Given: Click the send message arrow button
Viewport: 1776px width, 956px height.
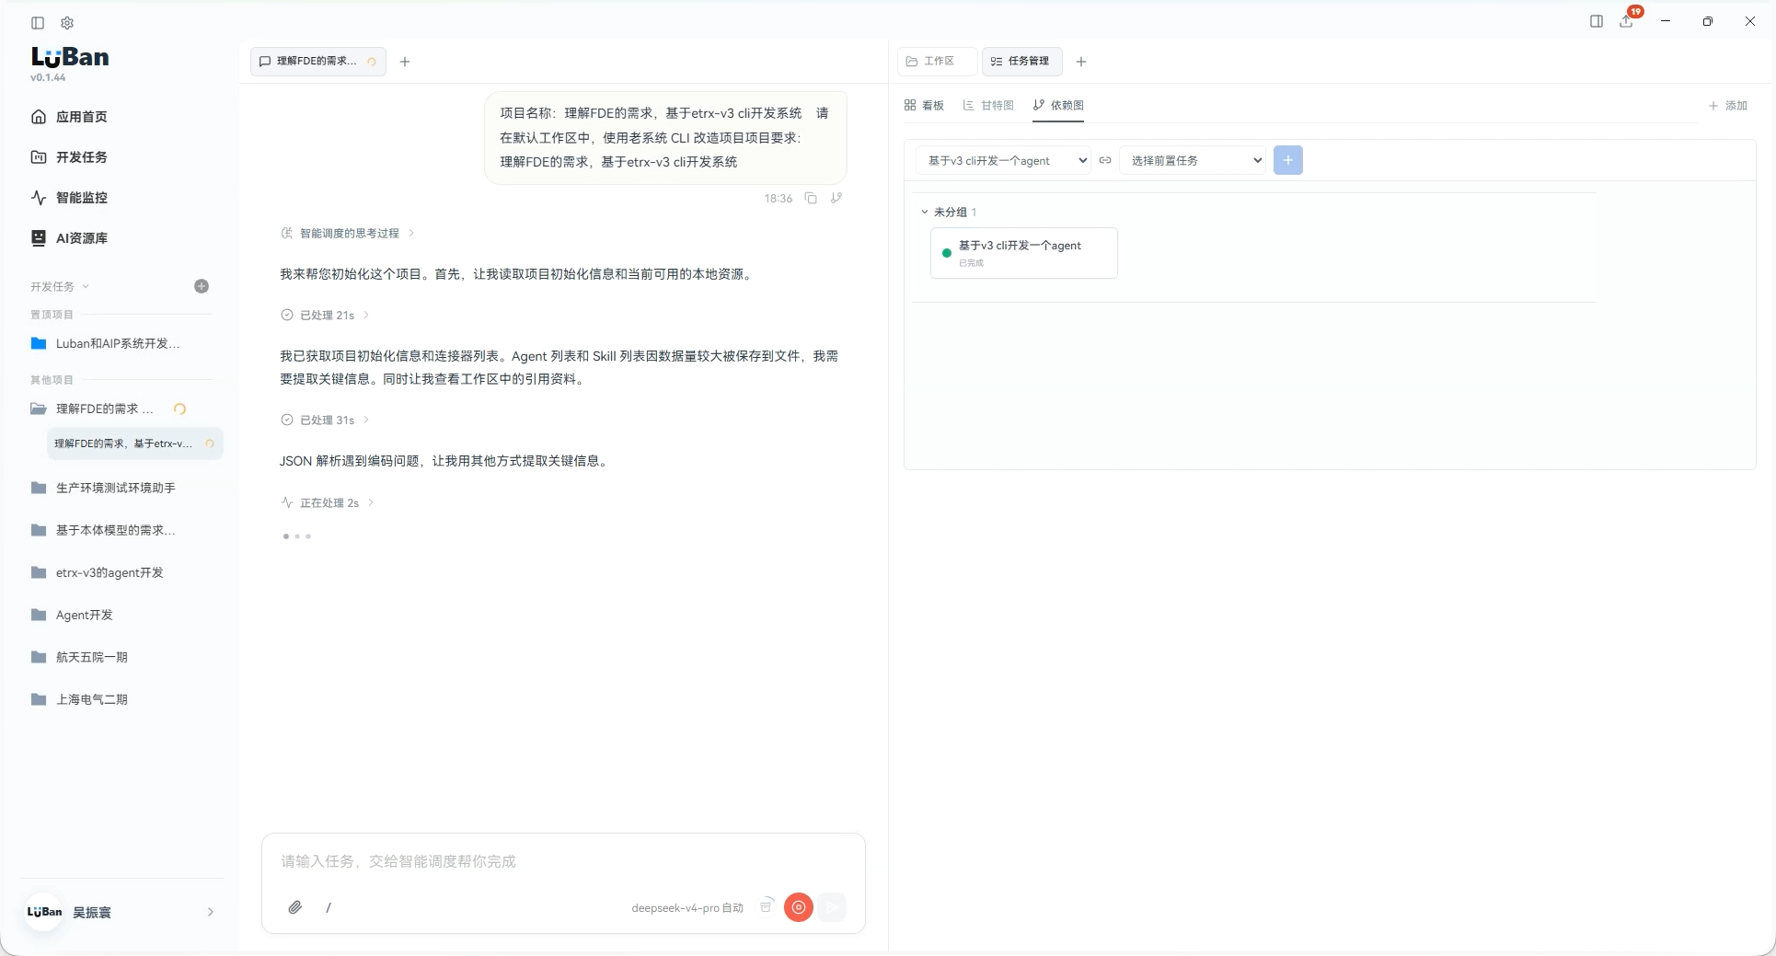Looking at the screenshot, I should 832,907.
